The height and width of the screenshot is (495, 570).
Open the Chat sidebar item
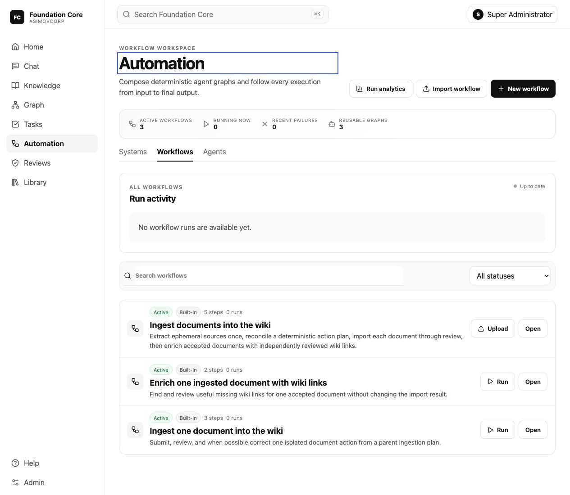click(52, 66)
